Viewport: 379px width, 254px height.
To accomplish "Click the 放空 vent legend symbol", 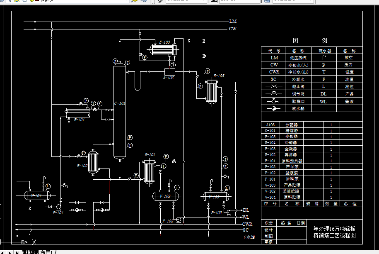I will click(324, 57).
